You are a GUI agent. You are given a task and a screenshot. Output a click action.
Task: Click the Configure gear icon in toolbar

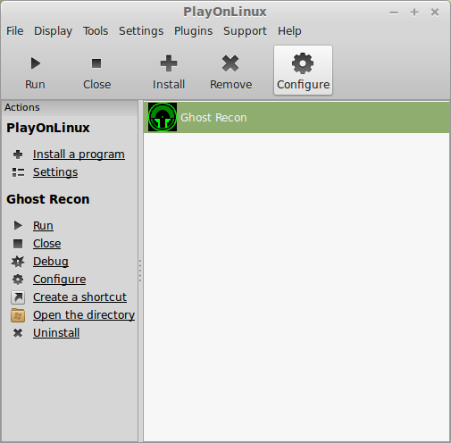click(x=303, y=63)
